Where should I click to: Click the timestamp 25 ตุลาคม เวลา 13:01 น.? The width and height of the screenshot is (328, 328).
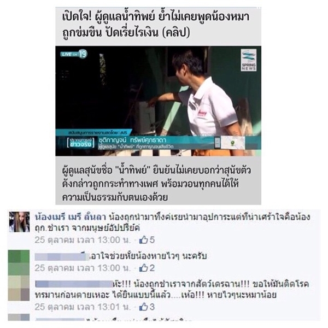click(x=83, y=307)
